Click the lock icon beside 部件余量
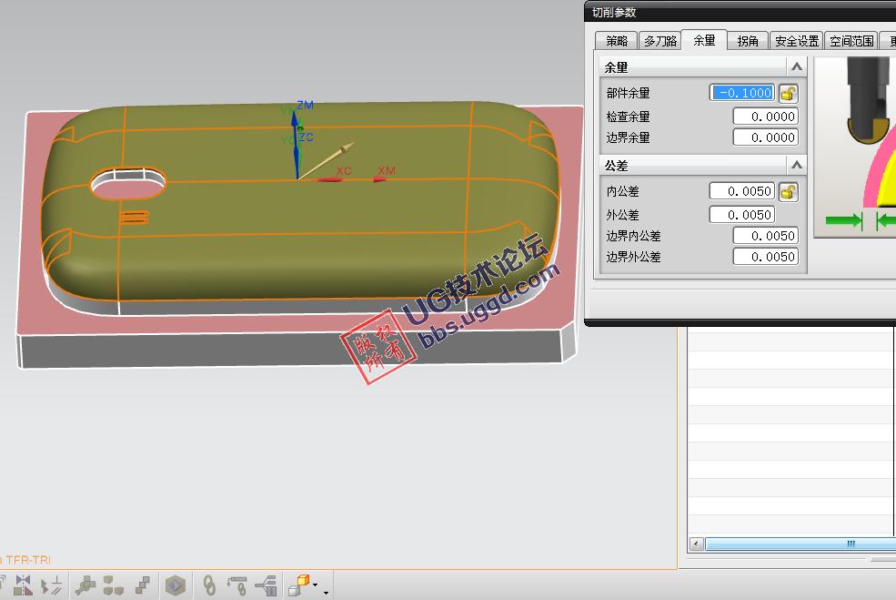This screenshot has height=600, width=896. point(788,93)
